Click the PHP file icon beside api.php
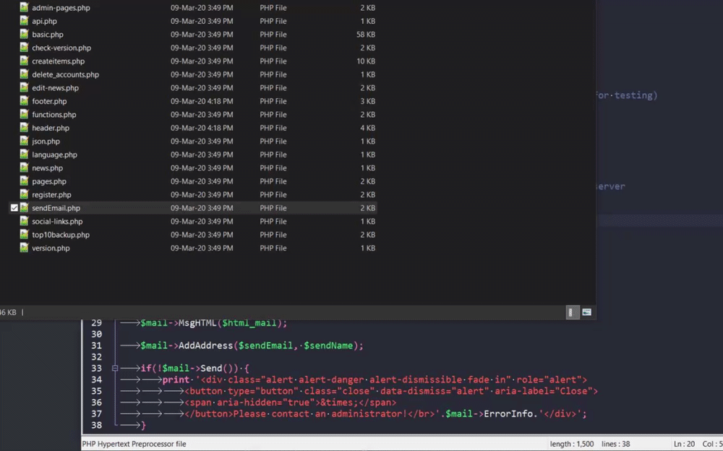Viewport: 723px width, 451px height. click(x=24, y=21)
